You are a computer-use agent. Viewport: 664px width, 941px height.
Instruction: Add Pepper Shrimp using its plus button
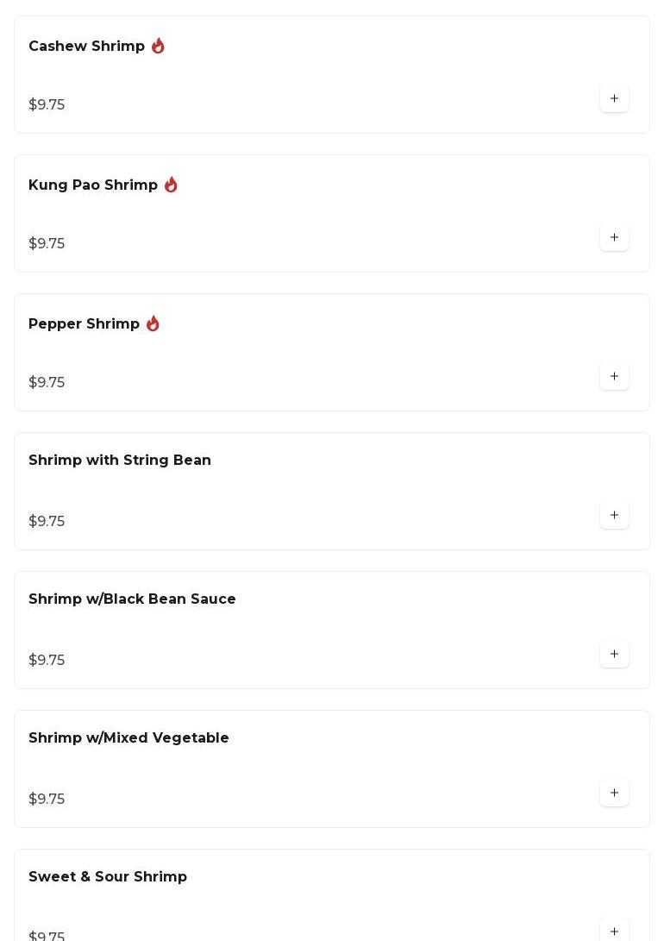(614, 376)
